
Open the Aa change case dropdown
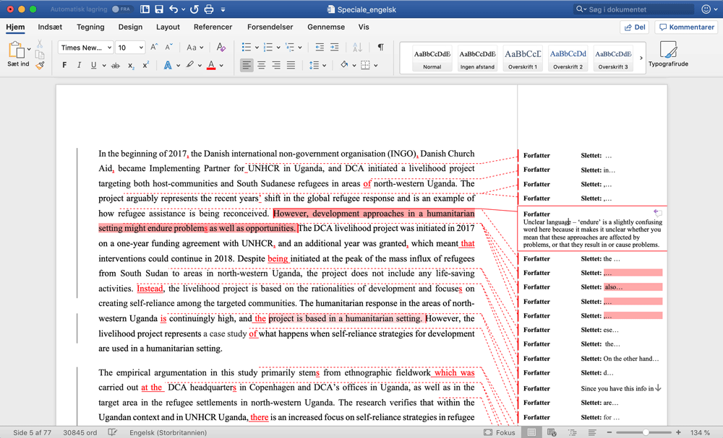(x=194, y=47)
